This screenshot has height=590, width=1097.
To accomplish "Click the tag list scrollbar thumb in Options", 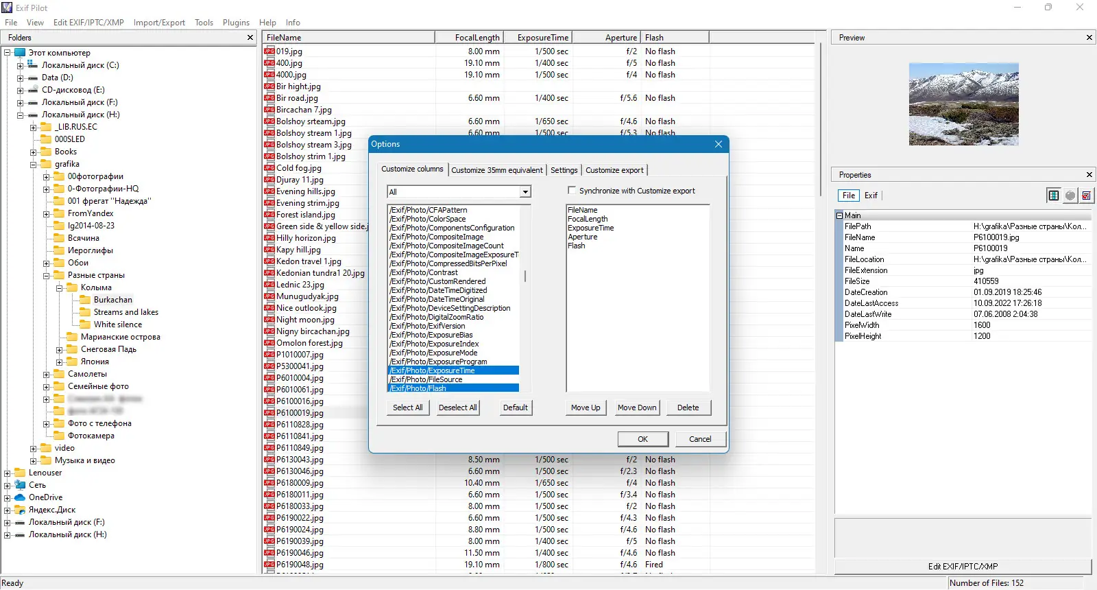I will (525, 276).
